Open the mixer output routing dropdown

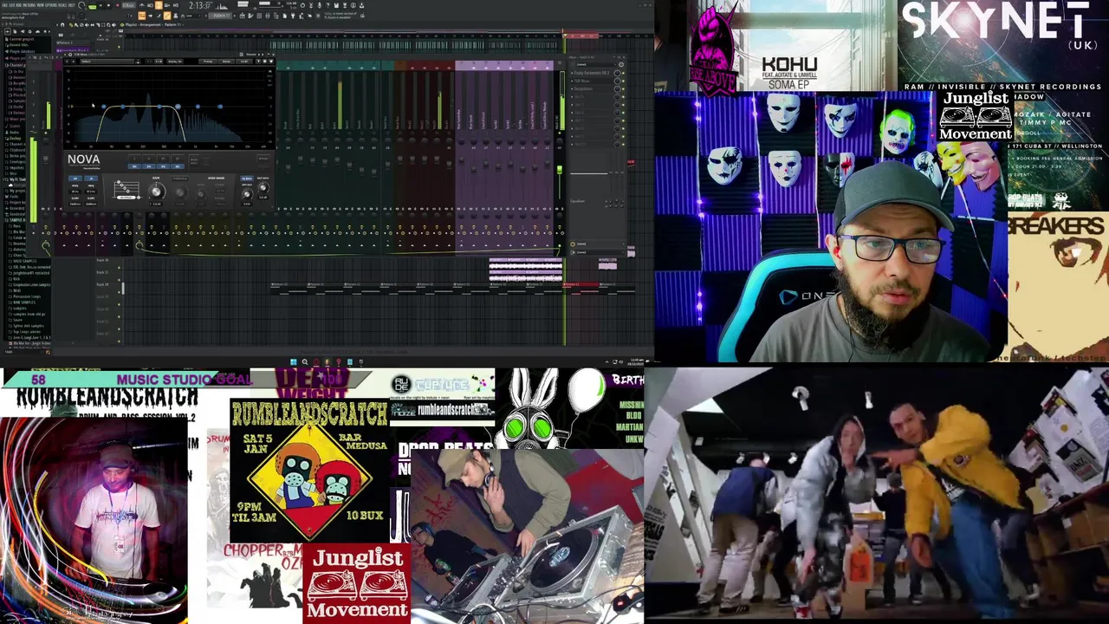[597, 252]
